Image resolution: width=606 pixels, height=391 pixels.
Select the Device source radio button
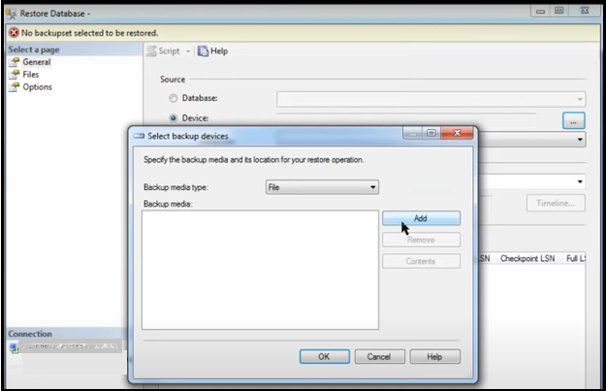coord(174,118)
